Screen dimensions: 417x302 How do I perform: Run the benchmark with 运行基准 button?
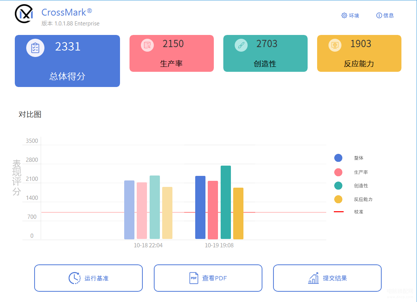coord(88,278)
